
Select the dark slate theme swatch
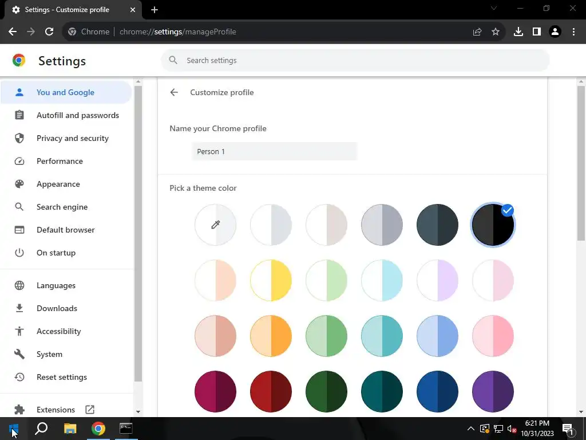pos(437,225)
